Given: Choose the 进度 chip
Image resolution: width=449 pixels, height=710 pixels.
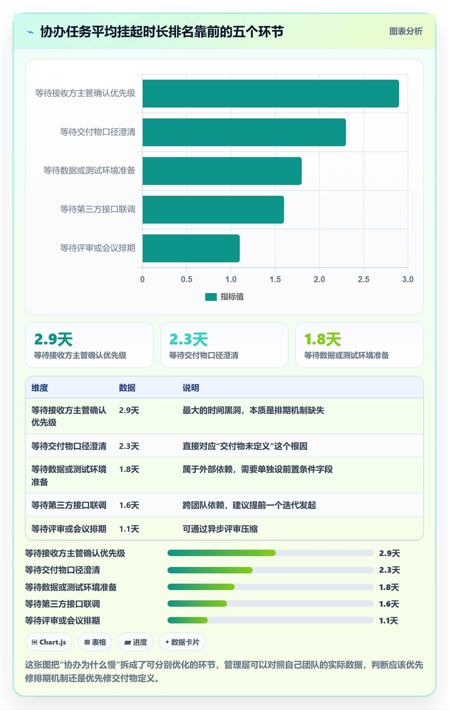Looking at the screenshot, I should [135, 642].
